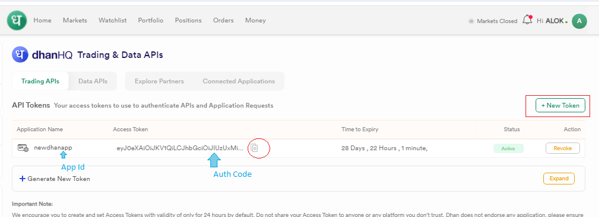The width and height of the screenshot is (599, 217).
Task: Open the Watchlist page
Action: tap(113, 21)
